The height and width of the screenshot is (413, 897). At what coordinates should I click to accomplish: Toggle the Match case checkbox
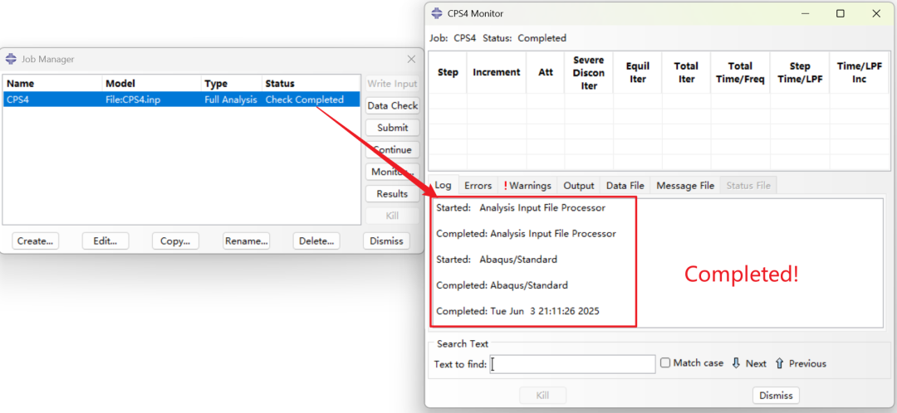point(664,362)
